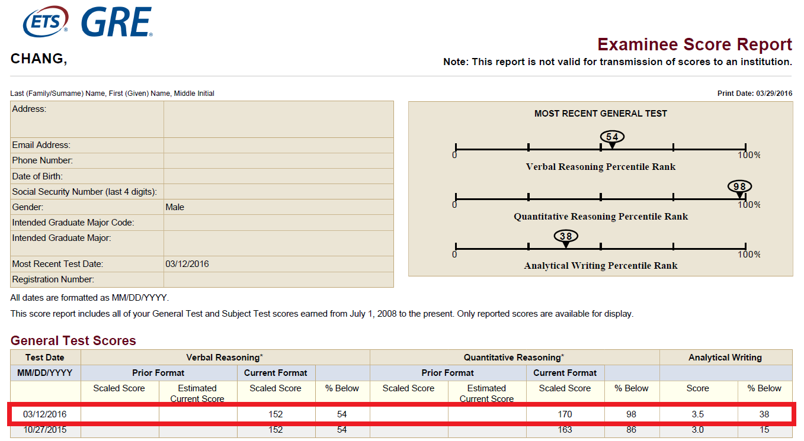Click the Analytical Writing score 3.5
The width and height of the screenshot is (804, 441).
tap(697, 414)
